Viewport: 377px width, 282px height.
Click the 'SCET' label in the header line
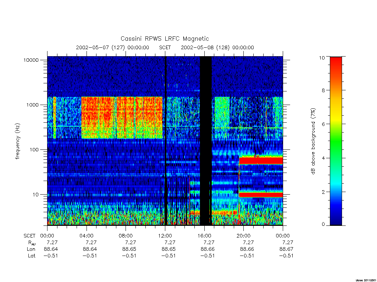(165, 47)
